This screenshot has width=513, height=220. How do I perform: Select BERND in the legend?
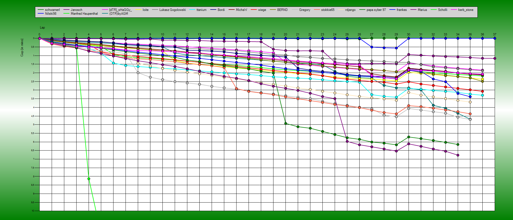pyautogui.click(x=279, y=10)
